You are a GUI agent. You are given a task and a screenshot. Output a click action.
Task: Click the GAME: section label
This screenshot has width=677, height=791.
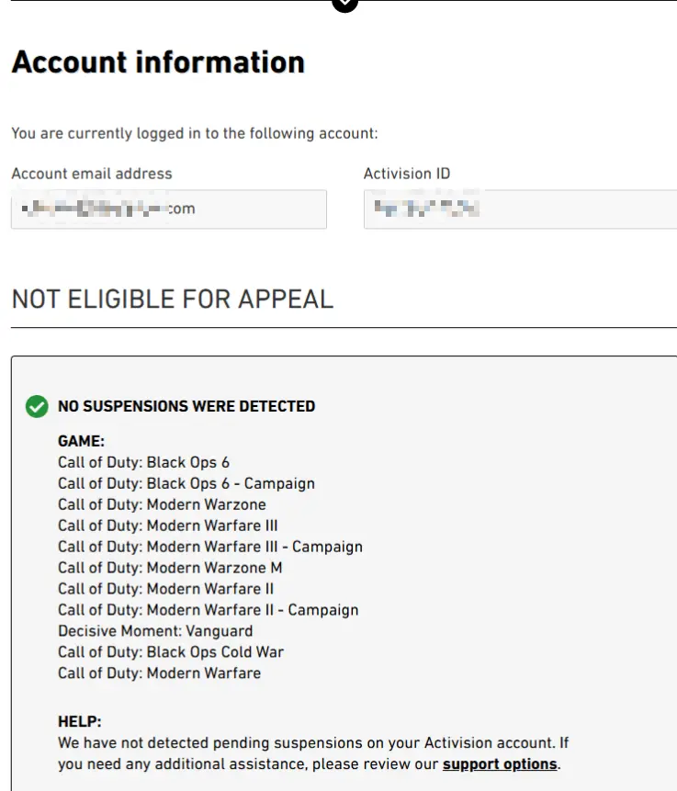click(81, 441)
